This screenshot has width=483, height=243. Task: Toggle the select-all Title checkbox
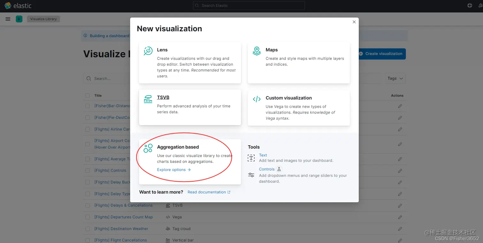(88, 95)
